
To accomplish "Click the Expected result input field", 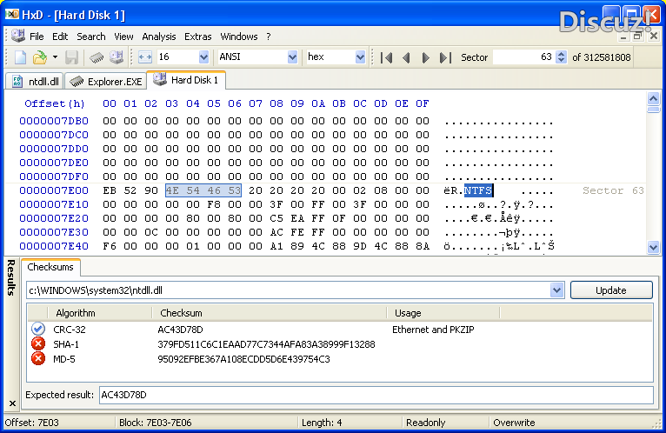I will click(x=376, y=395).
